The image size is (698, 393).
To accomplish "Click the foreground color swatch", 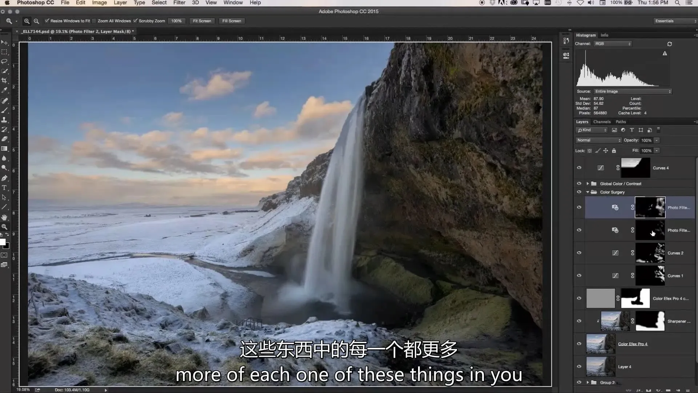I will click(x=3, y=242).
